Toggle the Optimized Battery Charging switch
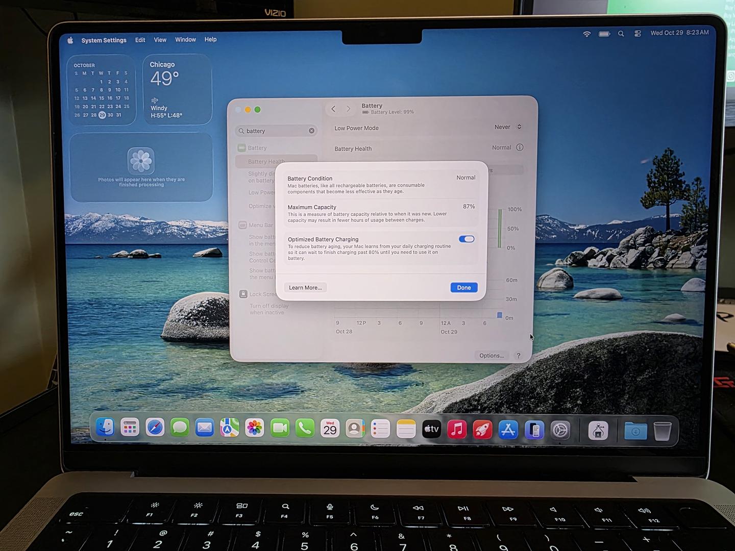The image size is (735, 551). tap(467, 239)
